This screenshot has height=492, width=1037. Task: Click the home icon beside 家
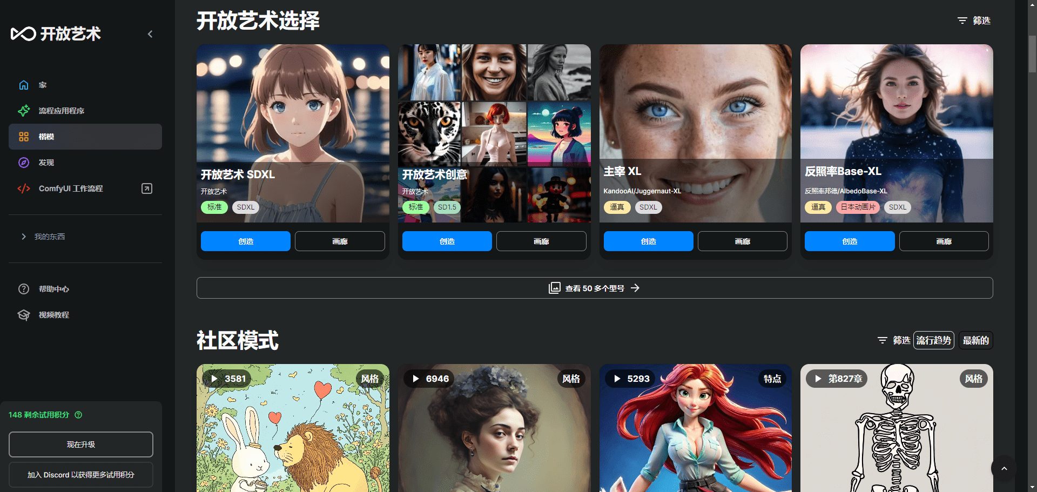(x=24, y=85)
